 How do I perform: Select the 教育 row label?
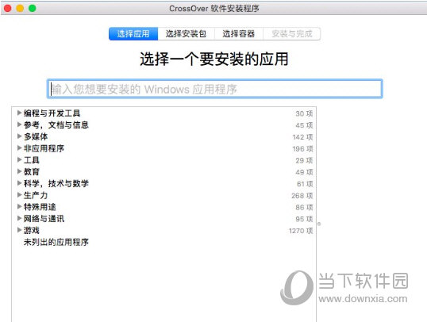32,171
